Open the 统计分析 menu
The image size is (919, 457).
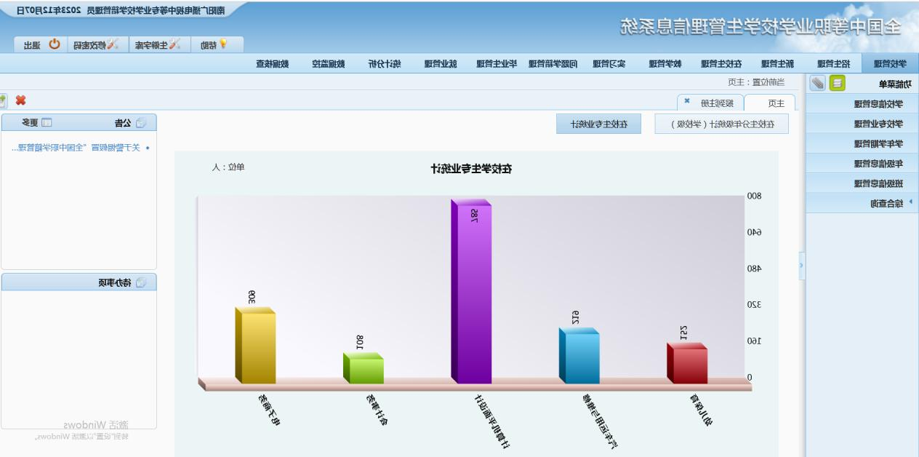click(x=383, y=64)
